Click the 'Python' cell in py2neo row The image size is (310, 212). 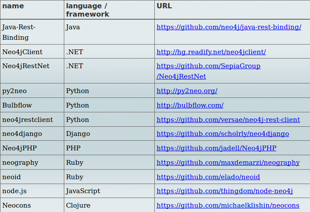[109, 90]
